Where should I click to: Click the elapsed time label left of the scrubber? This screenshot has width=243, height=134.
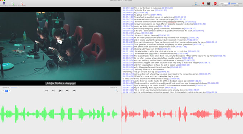pyautogui.click(x=6, y=87)
